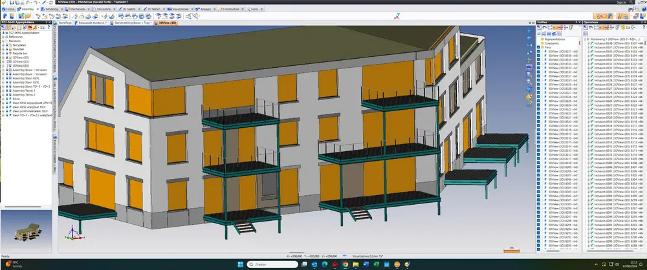647x270 pixels.
Task: Click the first icon in Operations panel toolbar
Action: coord(586,27)
